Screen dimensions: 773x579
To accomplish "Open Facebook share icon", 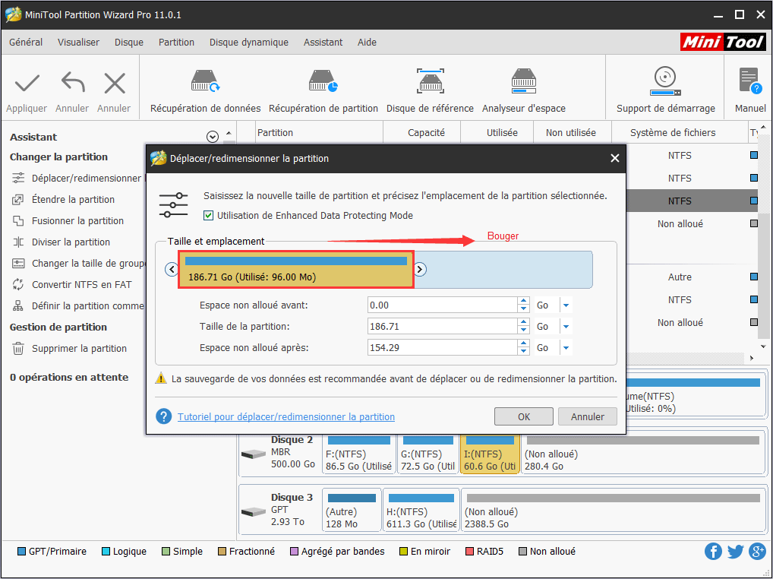I will pyautogui.click(x=713, y=551).
